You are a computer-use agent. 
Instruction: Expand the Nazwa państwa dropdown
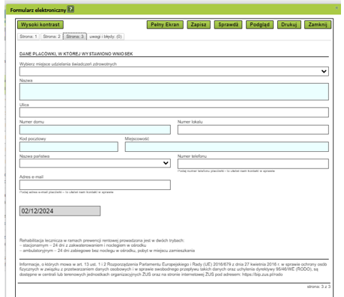pos(95,163)
